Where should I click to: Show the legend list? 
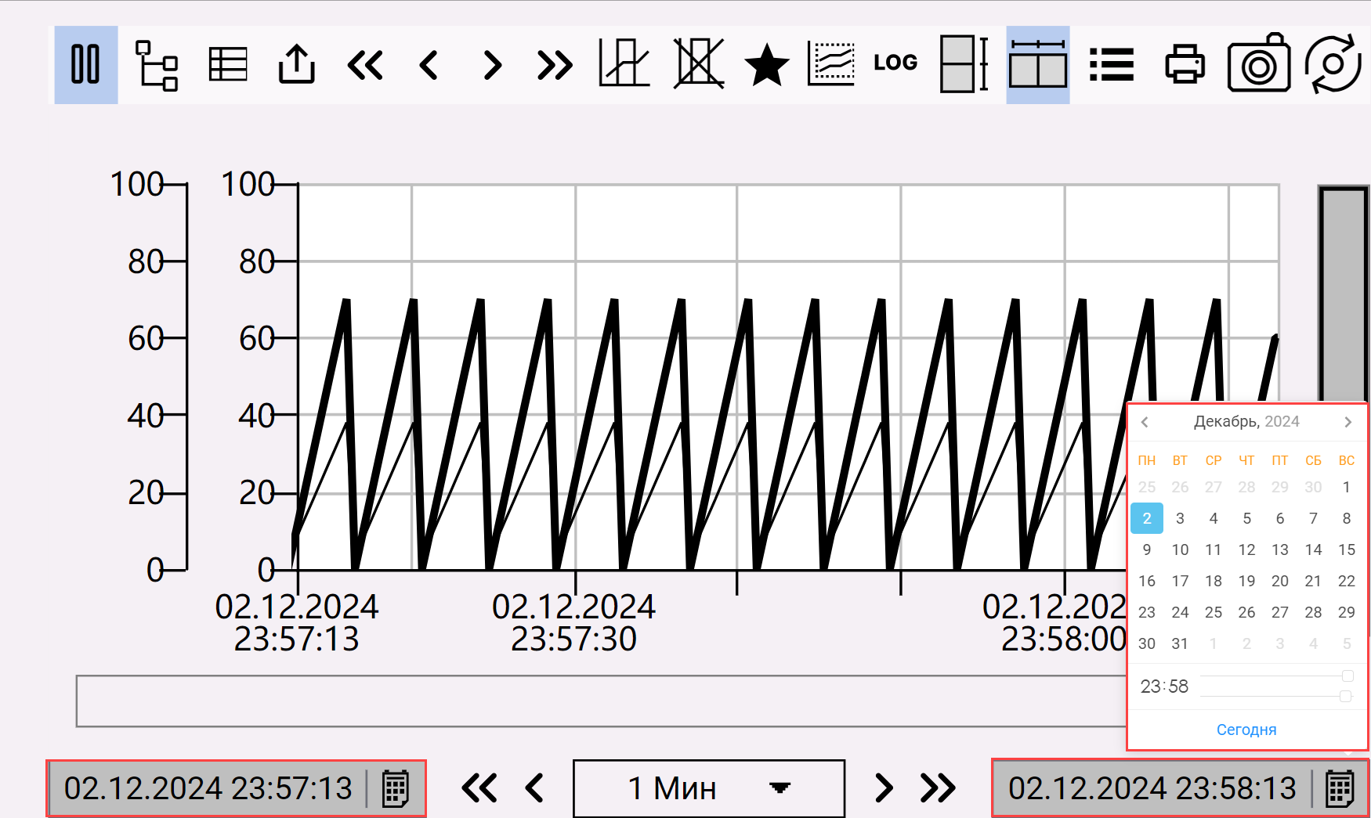[1111, 64]
